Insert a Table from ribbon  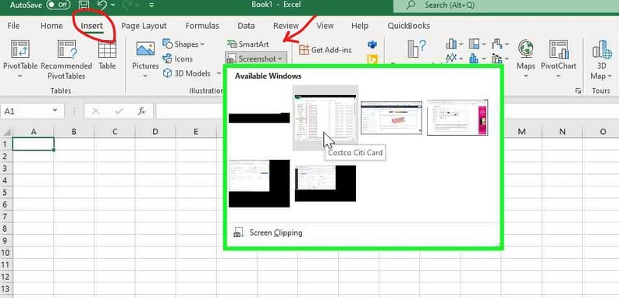pyautogui.click(x=107, y=55)
